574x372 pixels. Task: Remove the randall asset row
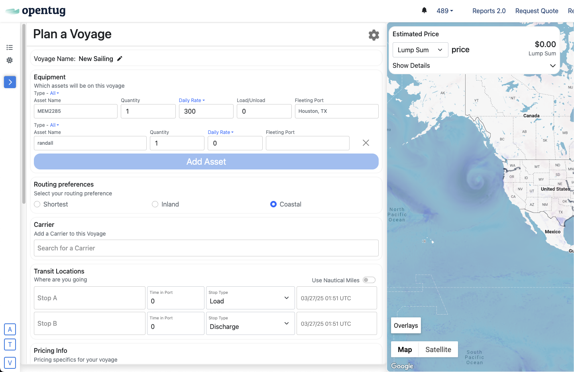366,143
